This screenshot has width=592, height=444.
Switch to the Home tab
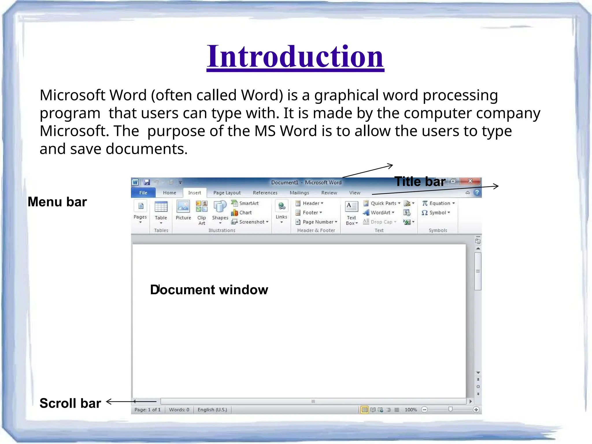[x=169, y=193]
